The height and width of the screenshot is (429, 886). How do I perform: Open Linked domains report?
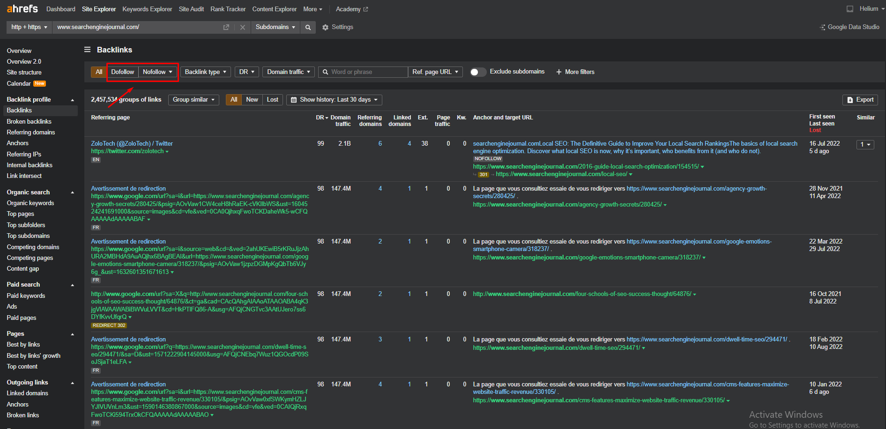click(27, 393)
